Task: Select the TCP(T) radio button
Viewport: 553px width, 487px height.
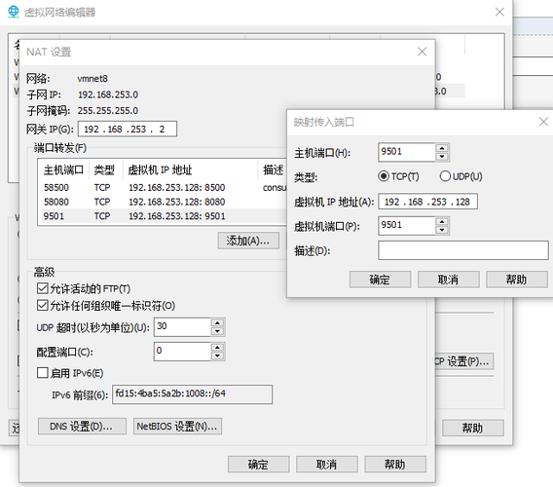Action: [384, 175]
